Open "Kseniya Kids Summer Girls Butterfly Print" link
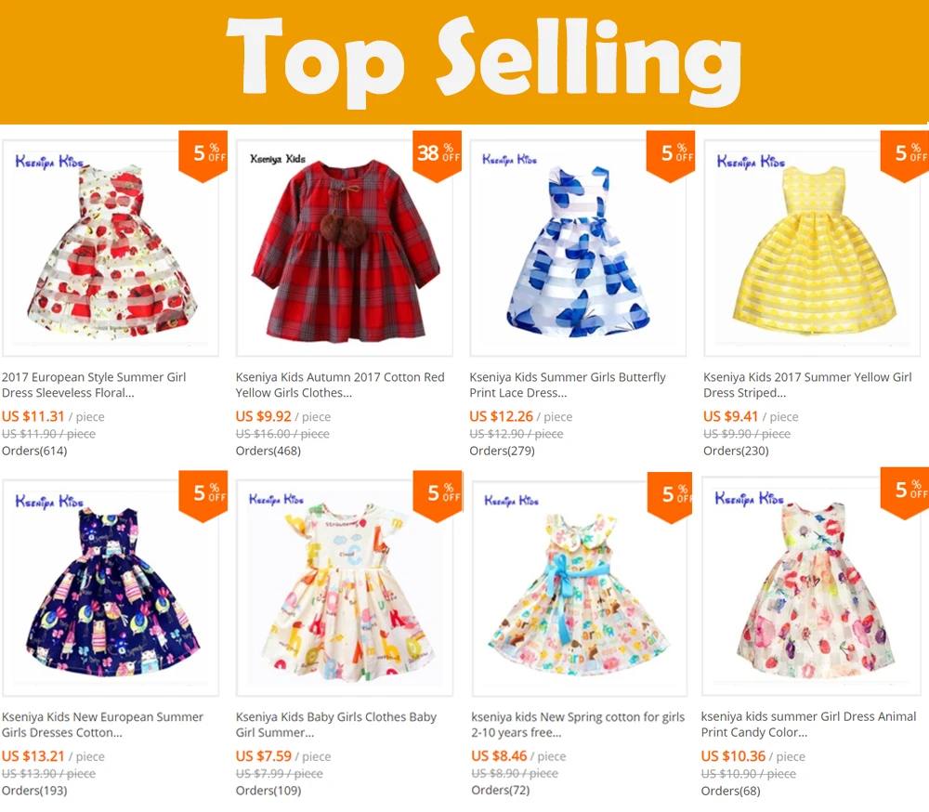The width and height of the screenshot is (929, 812). pyautogui.click(x=568, y=385)
